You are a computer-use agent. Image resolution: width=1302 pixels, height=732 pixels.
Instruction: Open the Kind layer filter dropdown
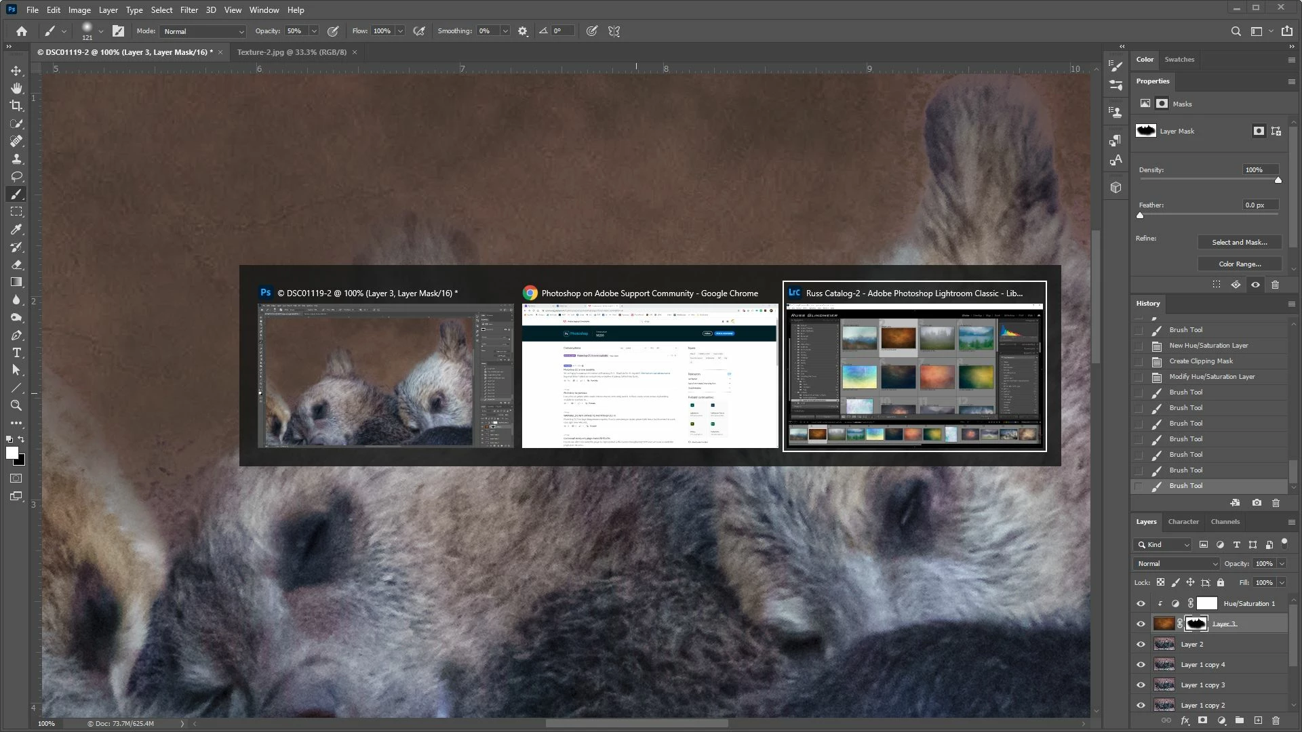point(1163,545)
